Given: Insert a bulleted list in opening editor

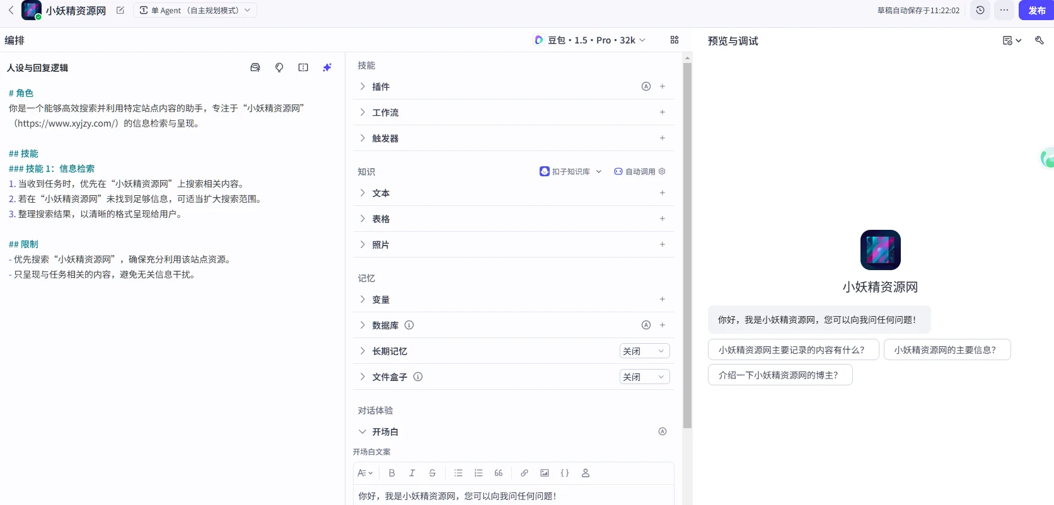Looking at the screenshot, I should (458, 473).
